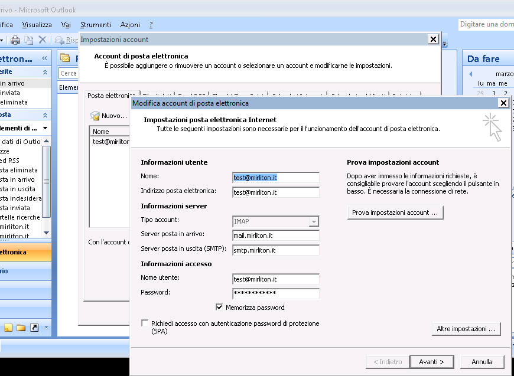
Task: Click the Avanti button
Action: [x=431, y=362]
